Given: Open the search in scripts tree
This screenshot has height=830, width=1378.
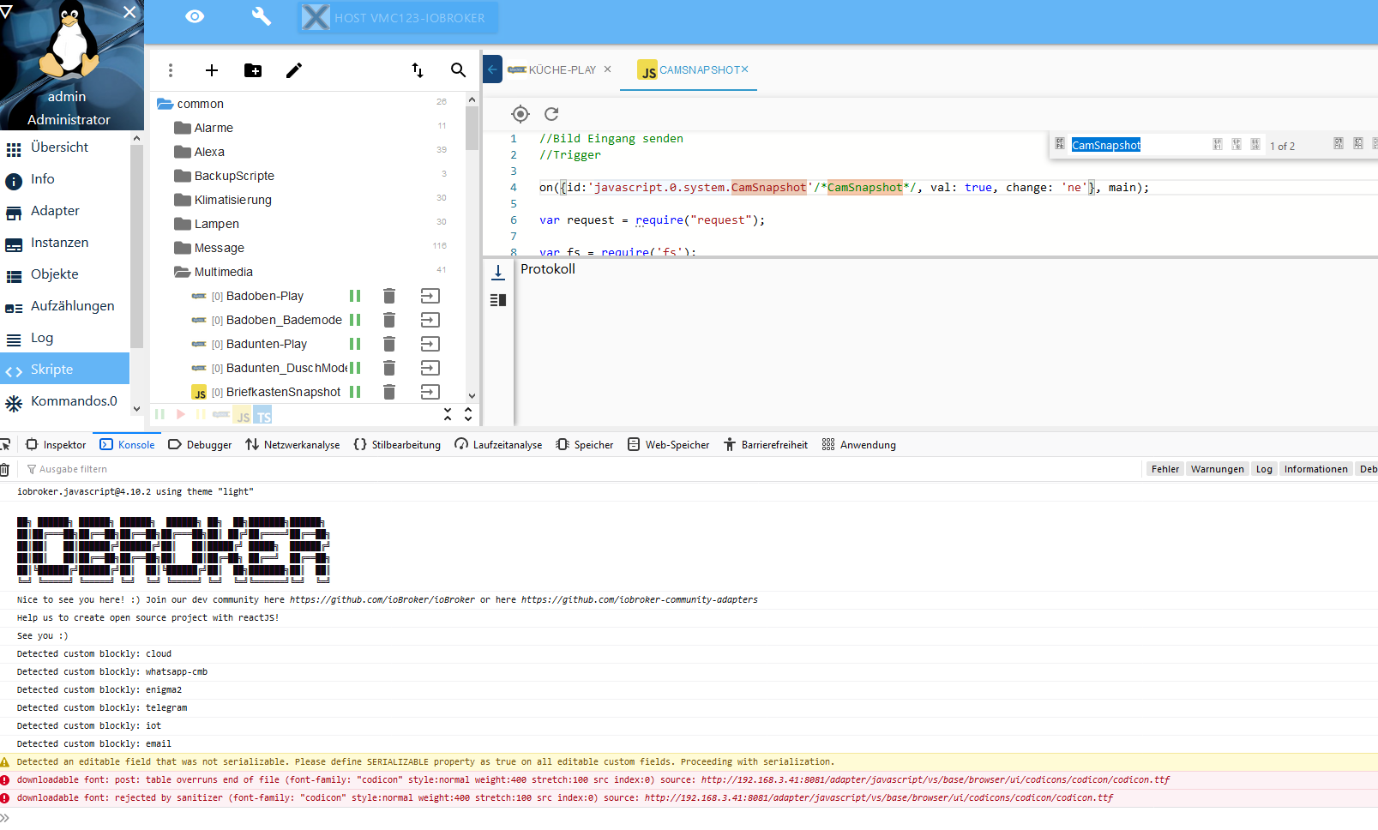Looking at the screenshot, I should (x=459, y=70).
